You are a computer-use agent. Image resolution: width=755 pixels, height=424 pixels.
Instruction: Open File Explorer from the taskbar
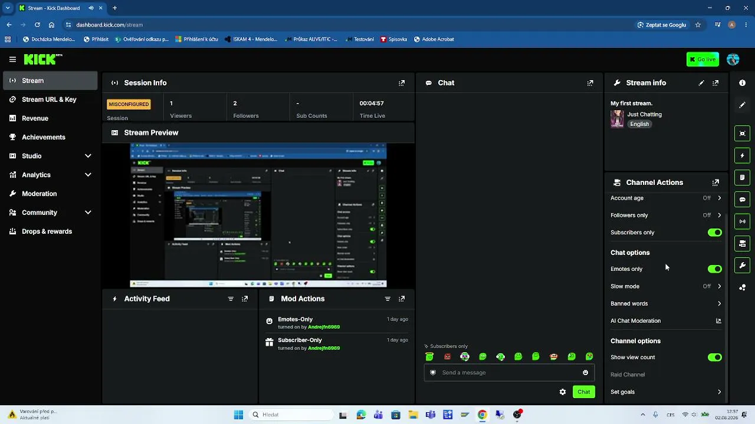tap(413, 415)
